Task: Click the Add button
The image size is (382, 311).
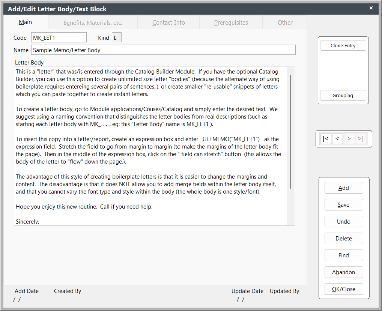Action: 344,188
